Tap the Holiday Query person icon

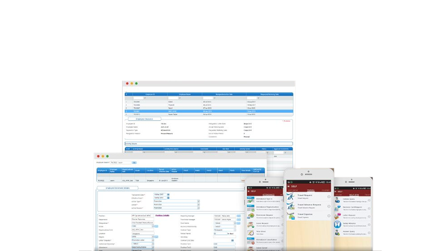tap(338, 200)
